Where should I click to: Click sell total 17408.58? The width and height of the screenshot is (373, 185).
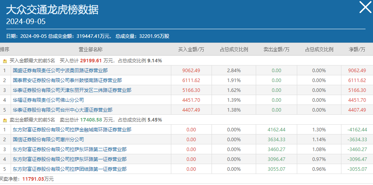coord(91,120)
